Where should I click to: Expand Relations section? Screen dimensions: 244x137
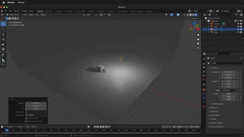[213, 108]
